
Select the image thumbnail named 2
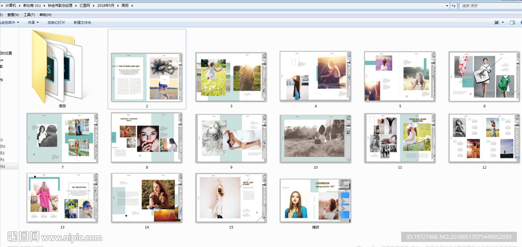point(147,76)
